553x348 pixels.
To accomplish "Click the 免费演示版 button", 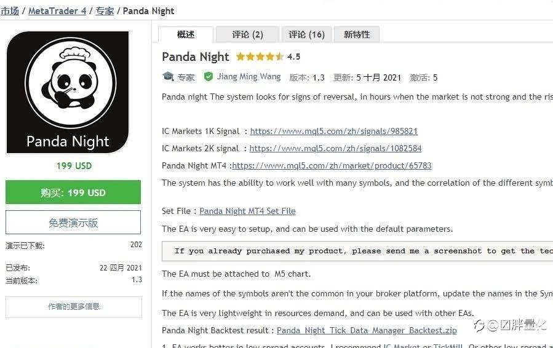I will click(x=73, y=223).
